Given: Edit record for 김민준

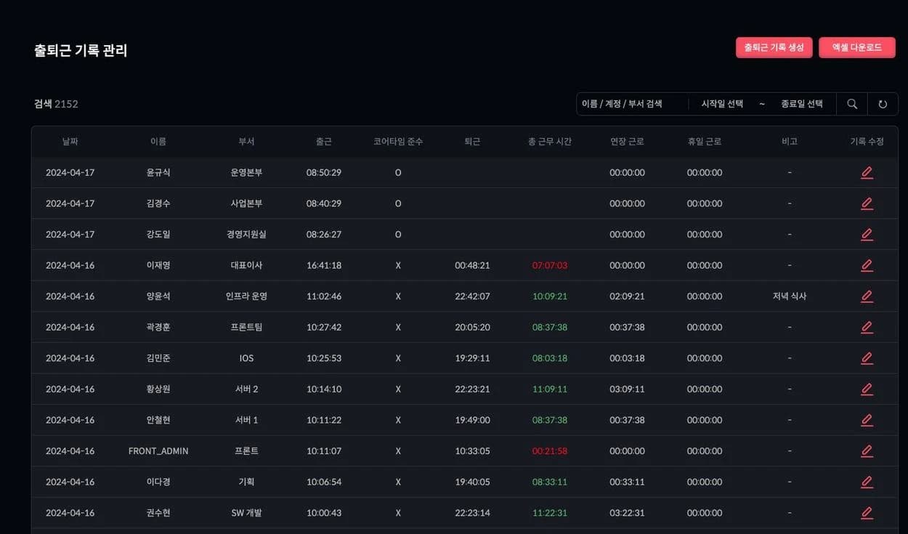Looking at the screenshot, I should 867,358.
